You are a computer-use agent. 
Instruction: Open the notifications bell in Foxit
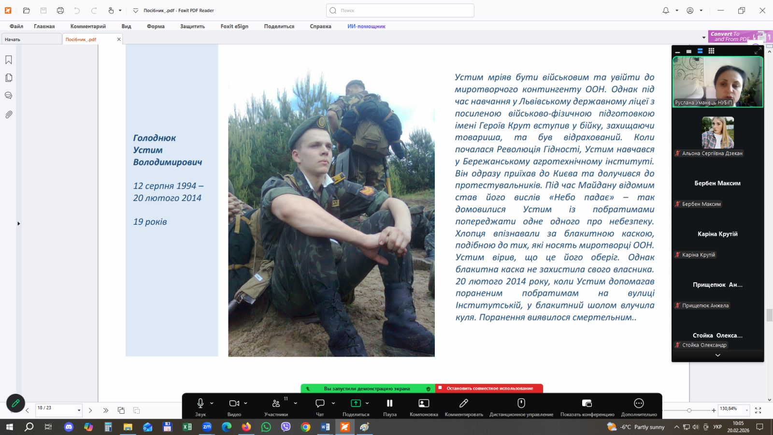pos(666,10)
